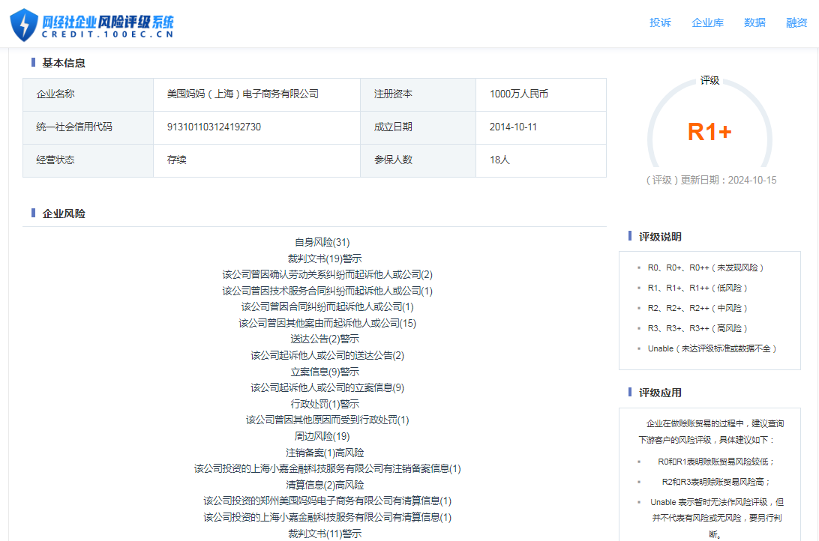Expand the 周边风险(19) category
The image size is (819, 541).
click(x=322, y=436)
